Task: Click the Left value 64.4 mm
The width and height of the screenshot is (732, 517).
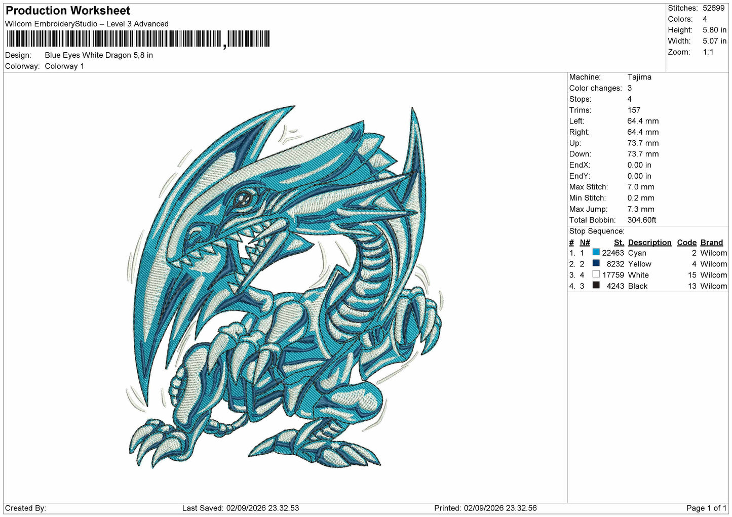Action: (x=643, y=121)
